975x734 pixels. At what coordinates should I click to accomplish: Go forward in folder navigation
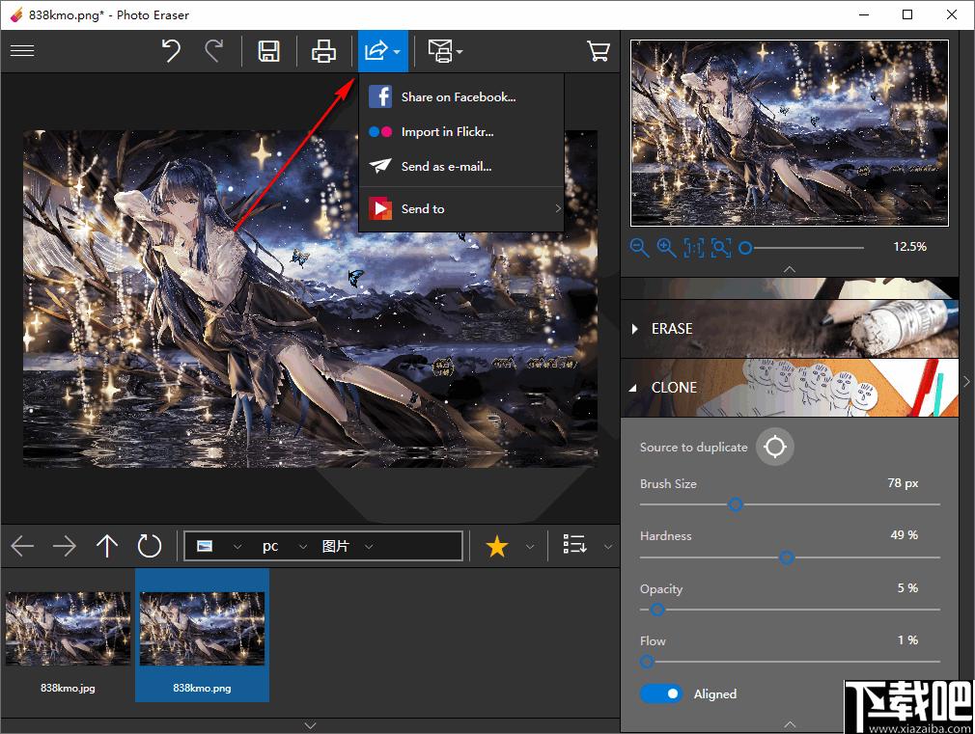pyautogui.click(x=64, y=546)
